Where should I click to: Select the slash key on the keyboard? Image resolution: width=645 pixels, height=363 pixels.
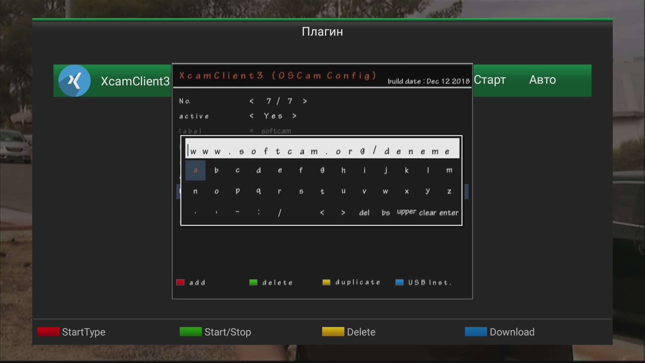pyautogui.click(x=280, y=212)
